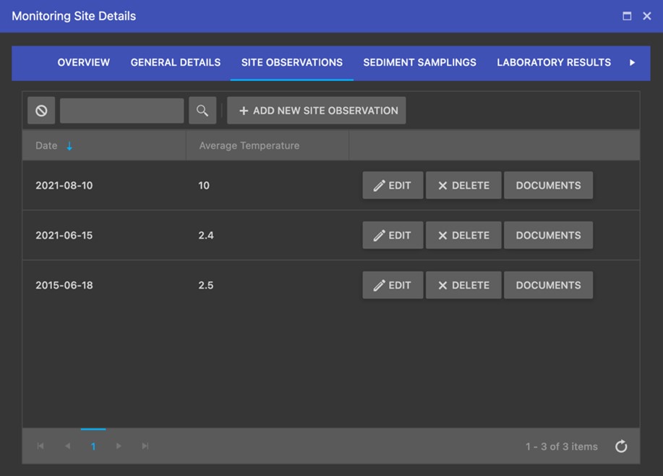Refresh the grid with the reload icon
663x476 pixels.
621,446
